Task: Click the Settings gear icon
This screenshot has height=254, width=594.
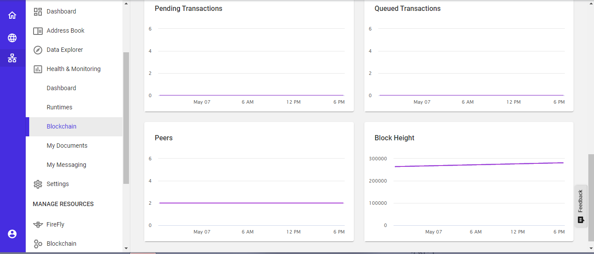Action: click(38, 184)
